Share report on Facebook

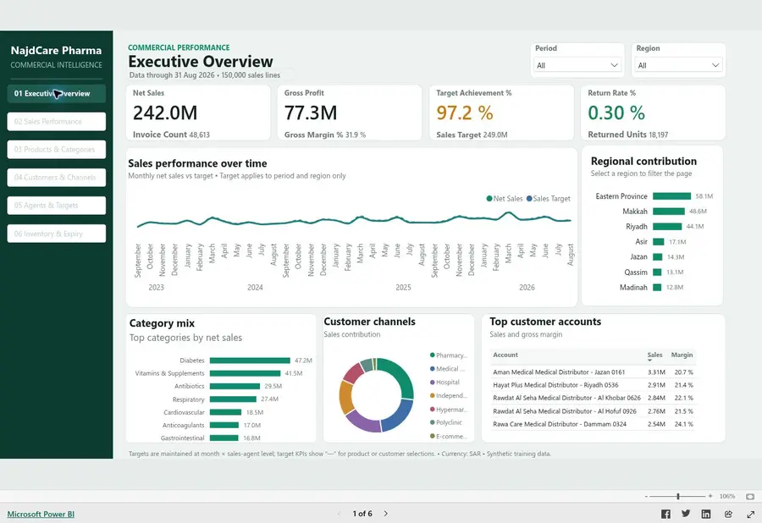click(x=665, y=514)
